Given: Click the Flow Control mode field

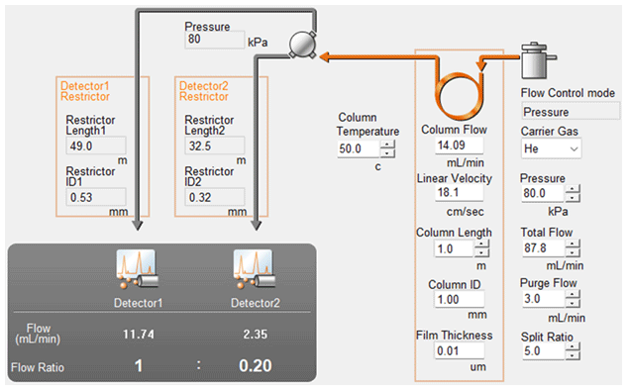Looking at the screenshot, I should [x=571, y=111].
